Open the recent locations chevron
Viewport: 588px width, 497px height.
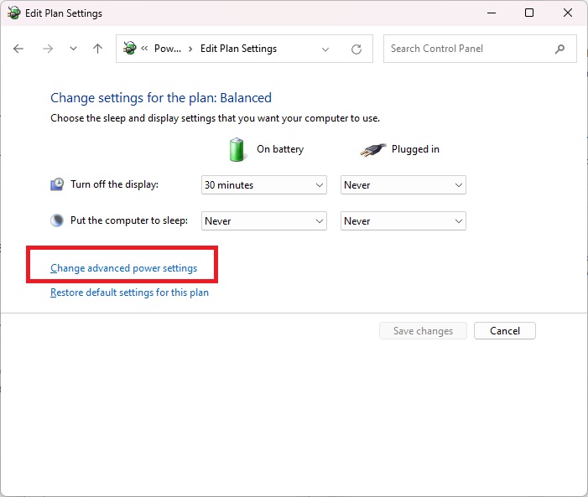click(74, 49)
